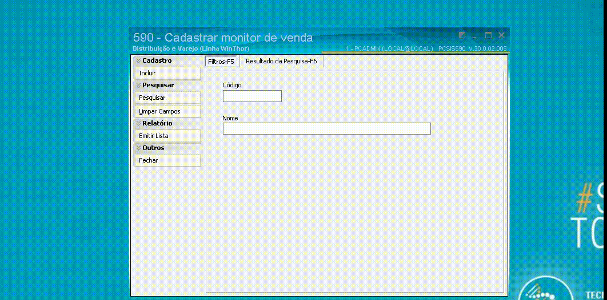Screen dimensions: 607x300
Task: Maximize the 590 window
Action: 489,35
